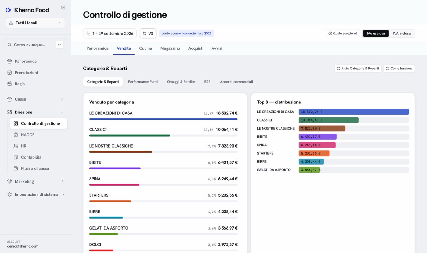Select the Accordi commerciali sub-tab
The height and width of the screenshot is (253, 427).
[x=236, y=82]
